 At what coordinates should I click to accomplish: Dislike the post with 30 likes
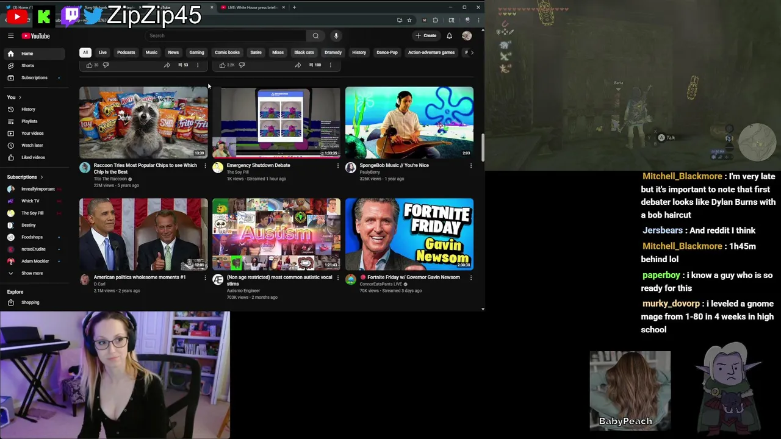[106, 65]
